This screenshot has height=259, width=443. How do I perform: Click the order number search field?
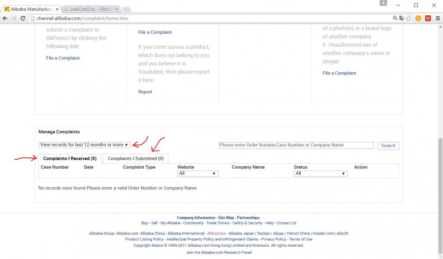point(296,145)
